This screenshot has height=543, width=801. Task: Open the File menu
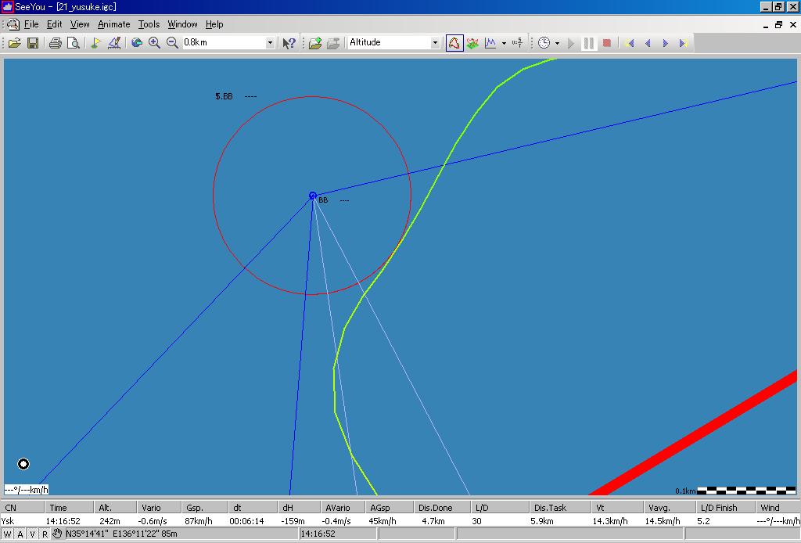point(31,24)
